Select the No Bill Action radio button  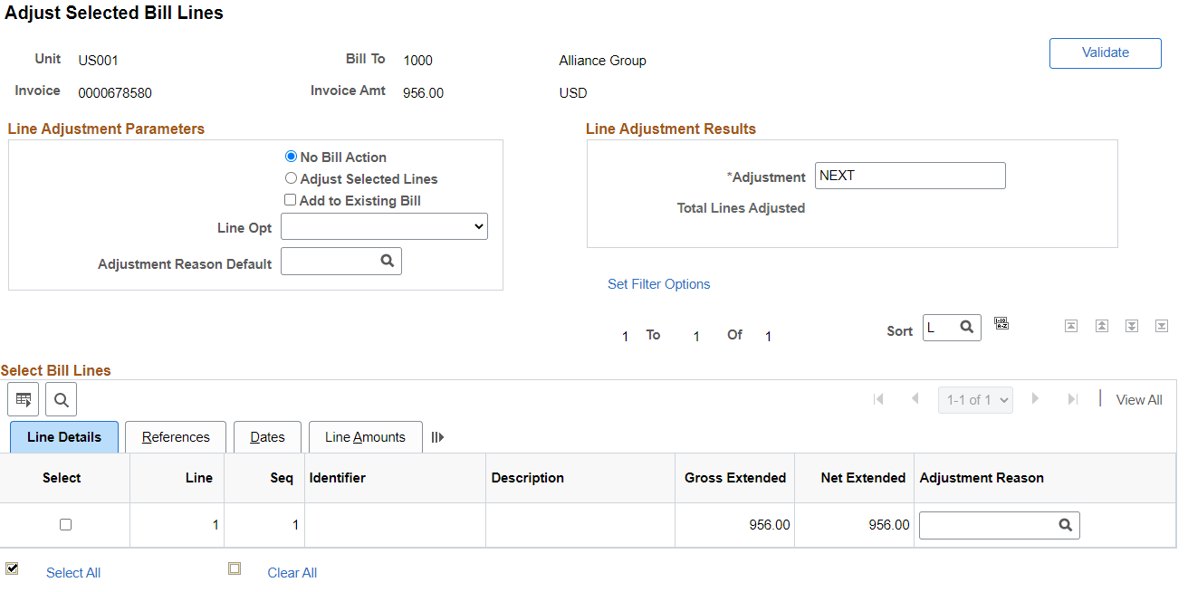pyautogui.click(x=291, y=156)
